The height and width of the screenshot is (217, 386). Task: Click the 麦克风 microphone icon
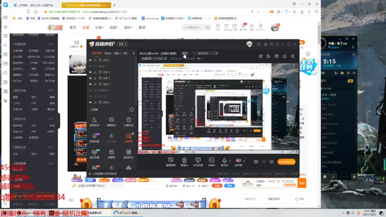click(224, 161)
